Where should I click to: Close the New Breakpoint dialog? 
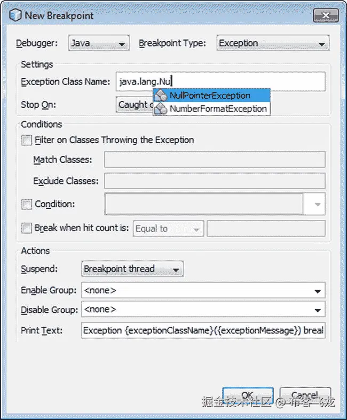click(326, 15)
